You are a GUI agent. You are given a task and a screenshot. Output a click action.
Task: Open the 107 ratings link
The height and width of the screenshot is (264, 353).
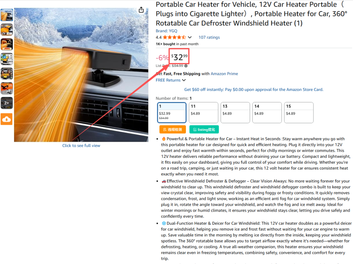point(209,37)
